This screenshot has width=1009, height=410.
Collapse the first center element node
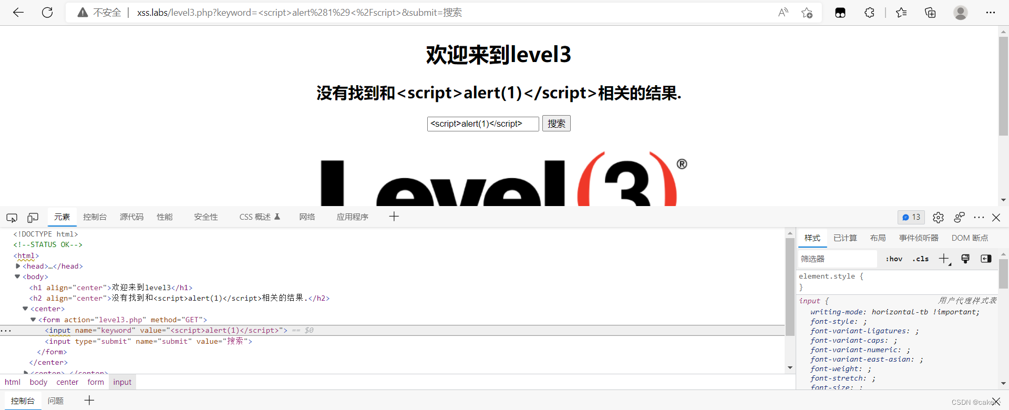[x=25, y=309]
